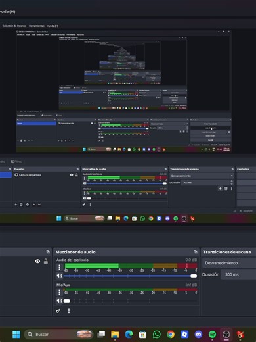Open Herramientas menu in largest preview copy
Screen dimensions: 256x342
click(37, 26)
